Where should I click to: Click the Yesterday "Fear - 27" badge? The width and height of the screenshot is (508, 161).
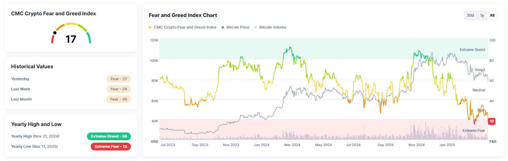tap(119, 79)
